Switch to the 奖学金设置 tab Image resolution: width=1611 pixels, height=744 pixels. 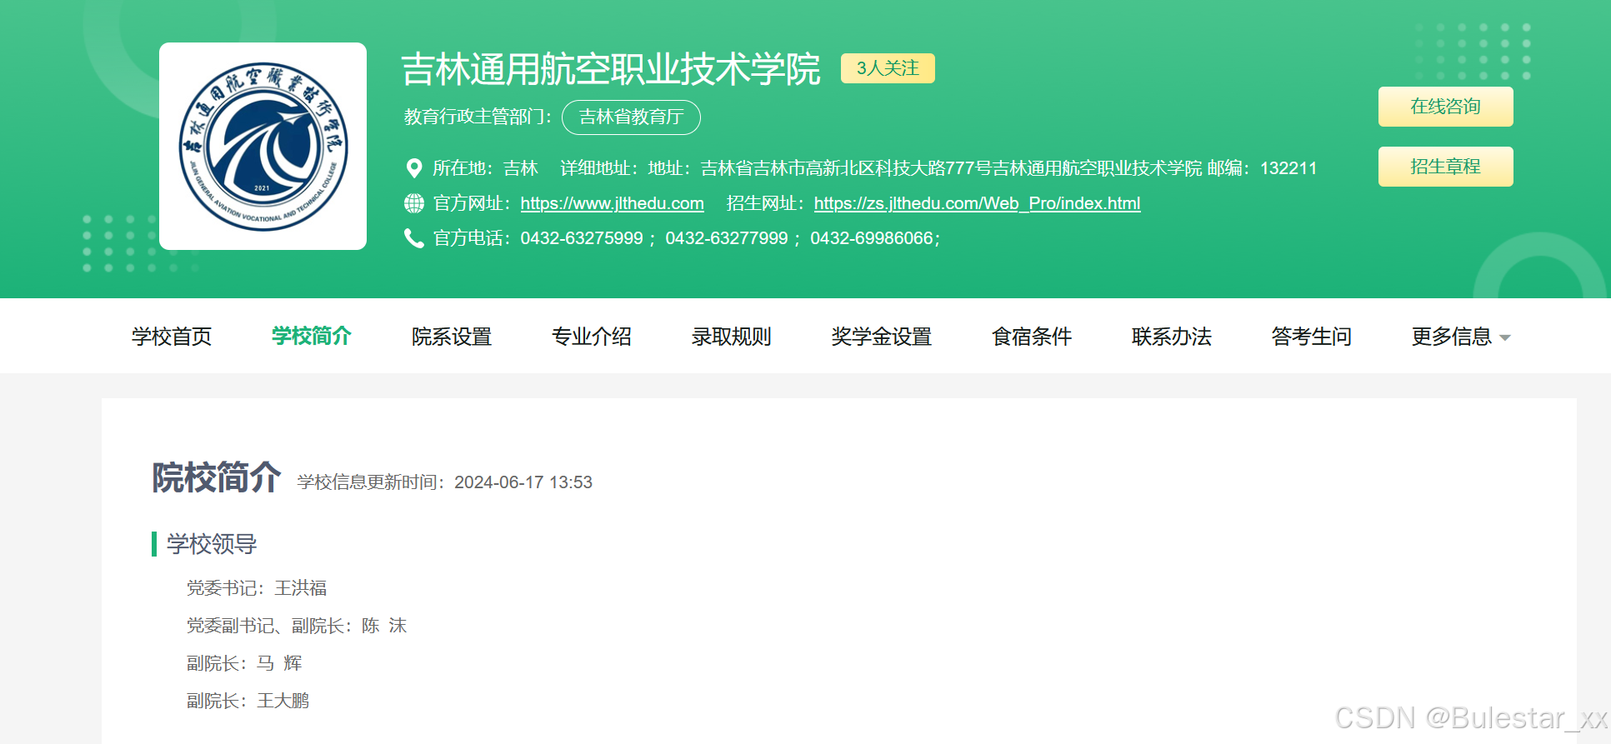pos(882,337)
